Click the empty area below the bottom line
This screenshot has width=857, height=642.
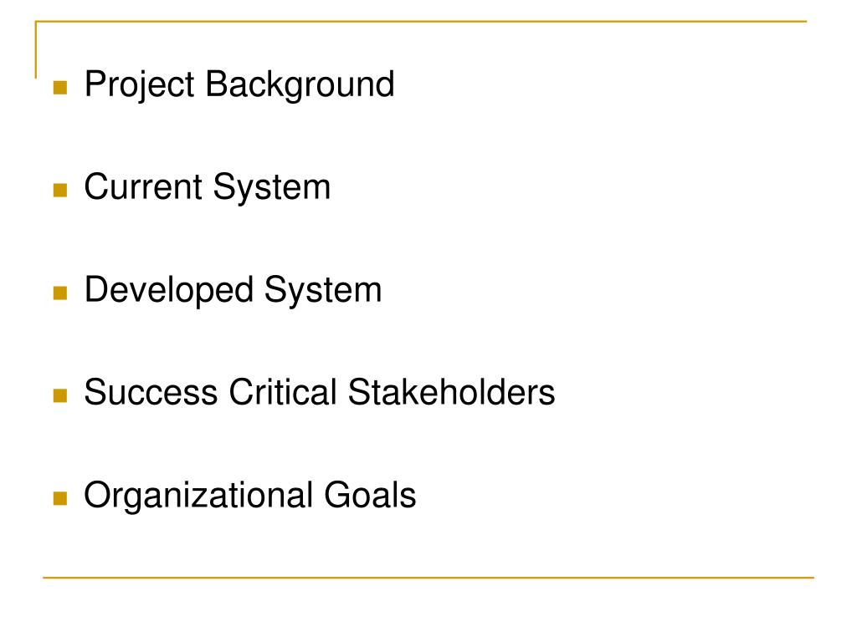pyautogui.click(x=428, y=610)
